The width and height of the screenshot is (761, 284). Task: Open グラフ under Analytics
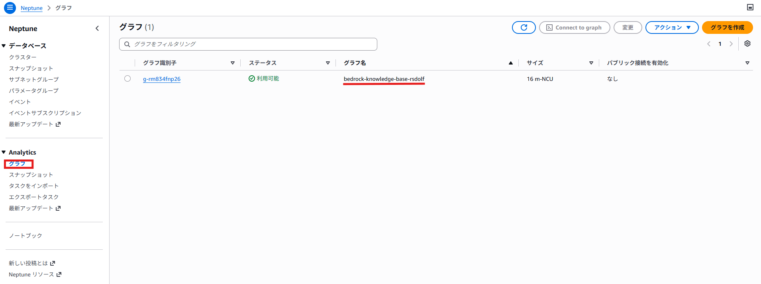click(17, 164)
